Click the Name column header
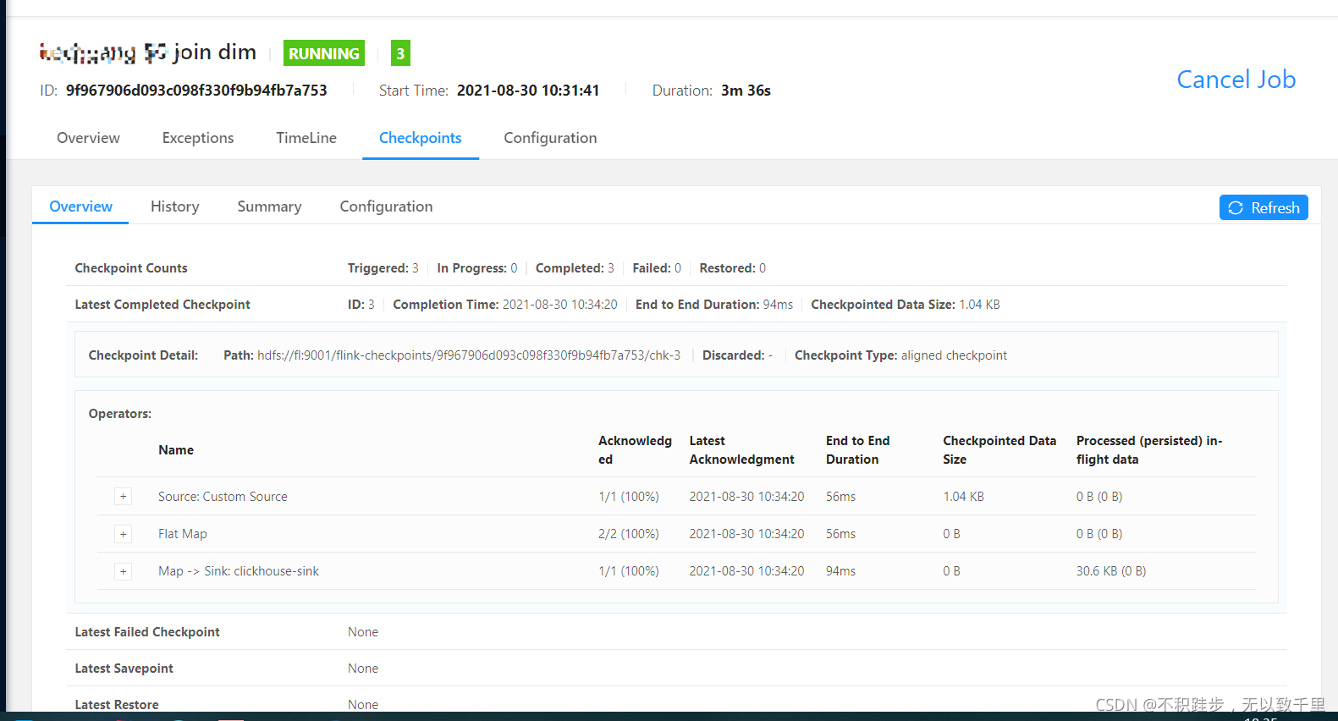Image resolution: width=1338 pixels, height=721 pixels. (176, 450)
